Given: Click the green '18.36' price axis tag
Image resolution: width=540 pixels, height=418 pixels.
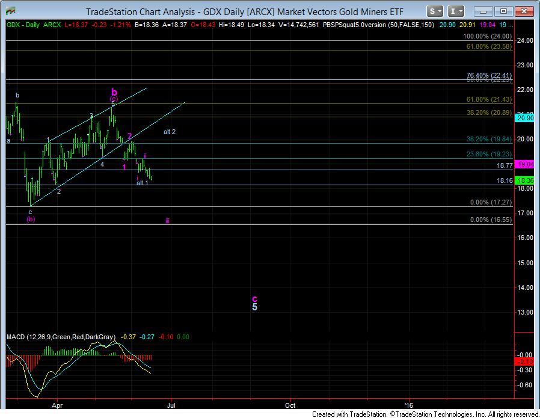Looking at the screenshot, I should [x=525, y=180].
